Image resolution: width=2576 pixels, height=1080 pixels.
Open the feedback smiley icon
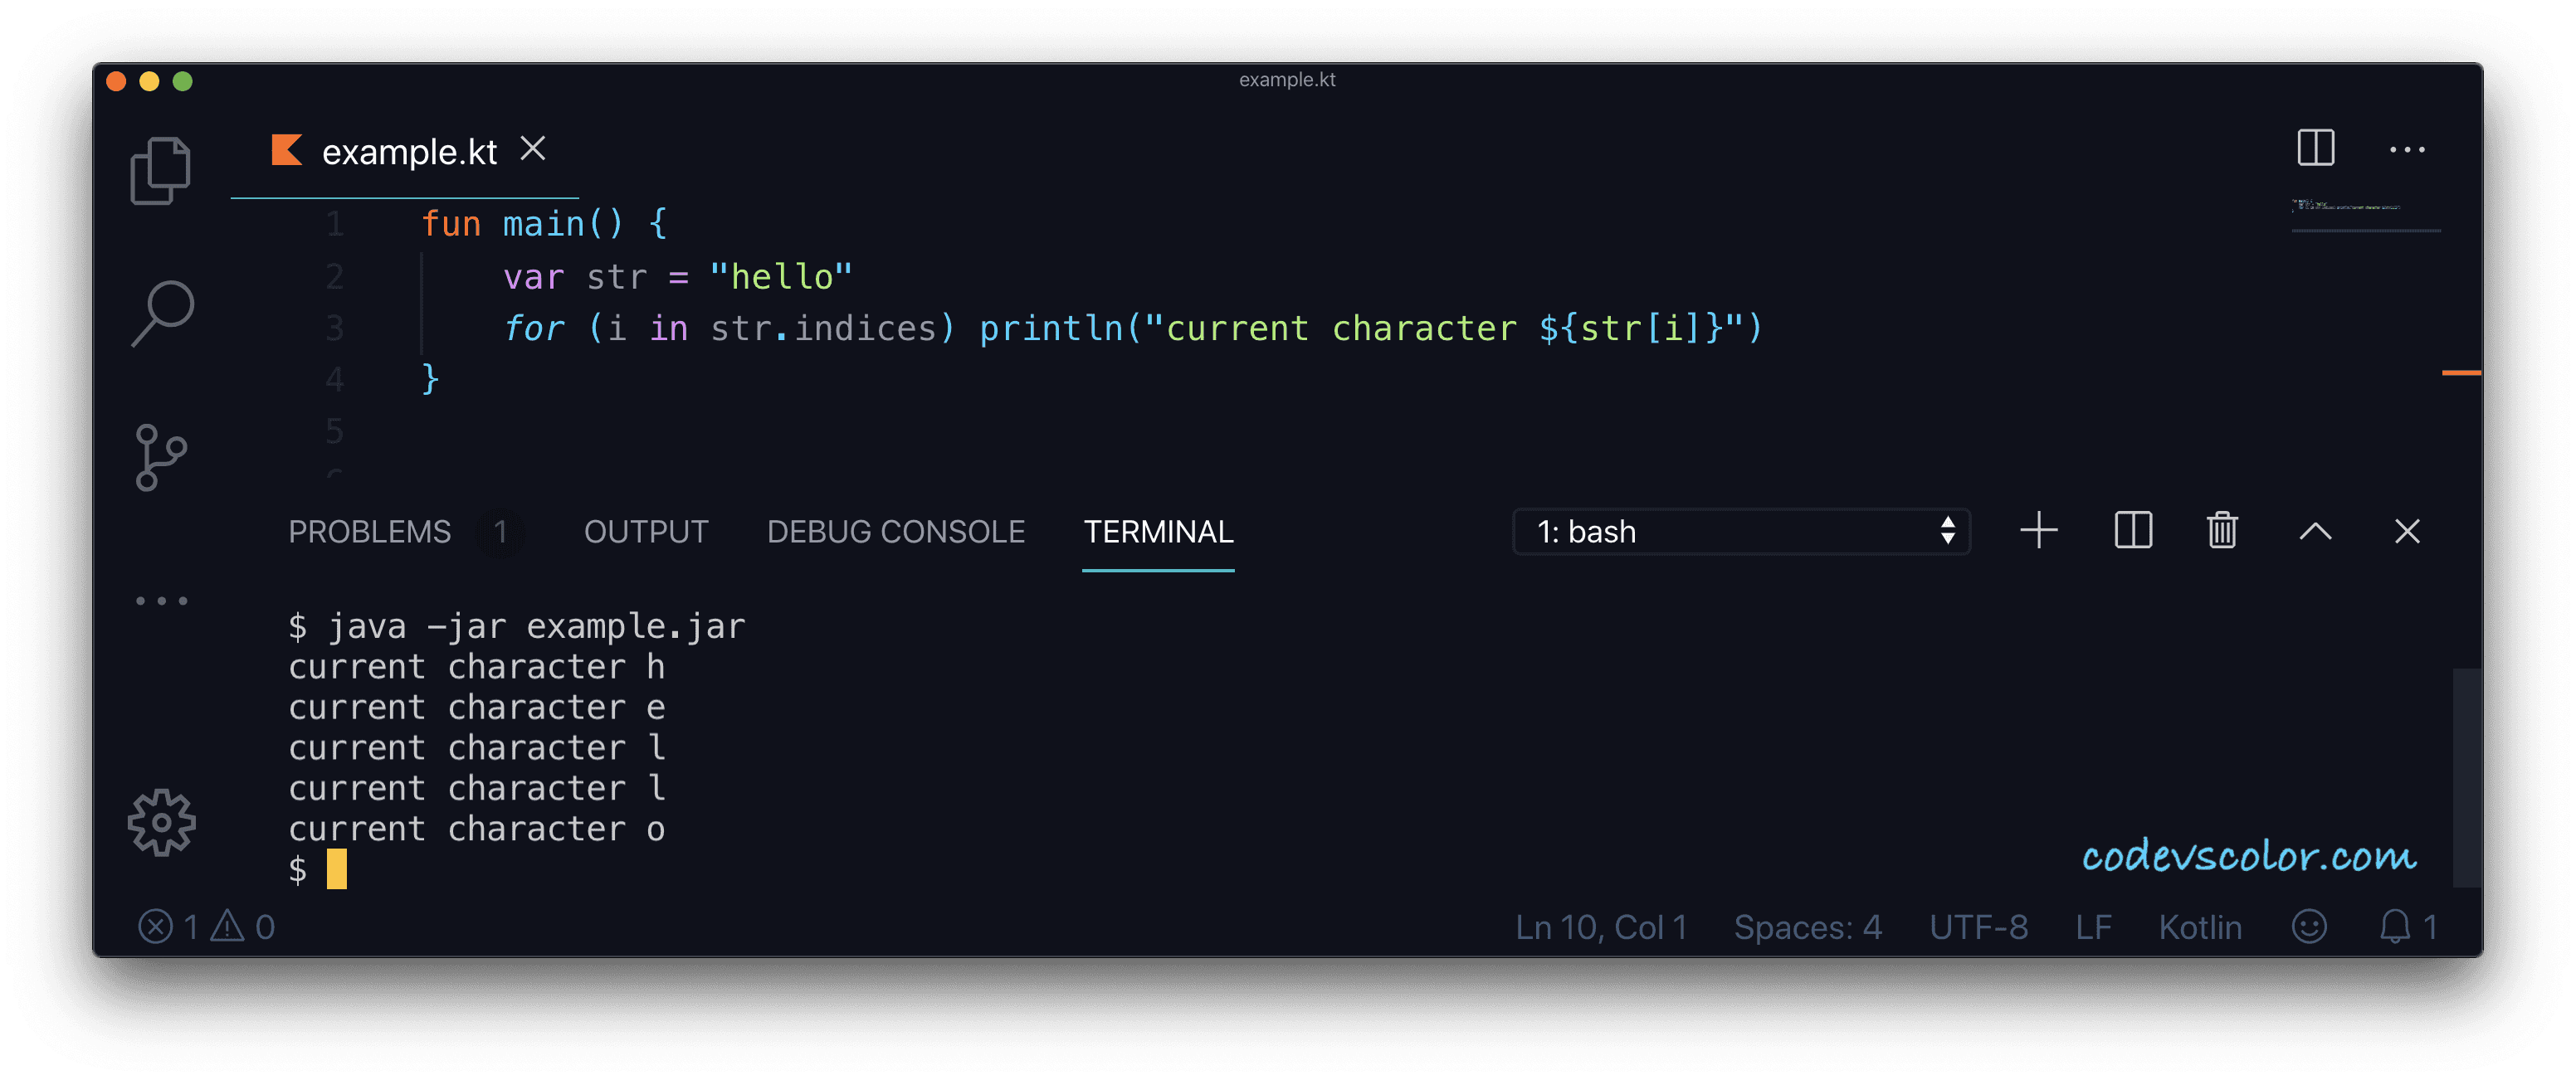tap(2309, 927)
